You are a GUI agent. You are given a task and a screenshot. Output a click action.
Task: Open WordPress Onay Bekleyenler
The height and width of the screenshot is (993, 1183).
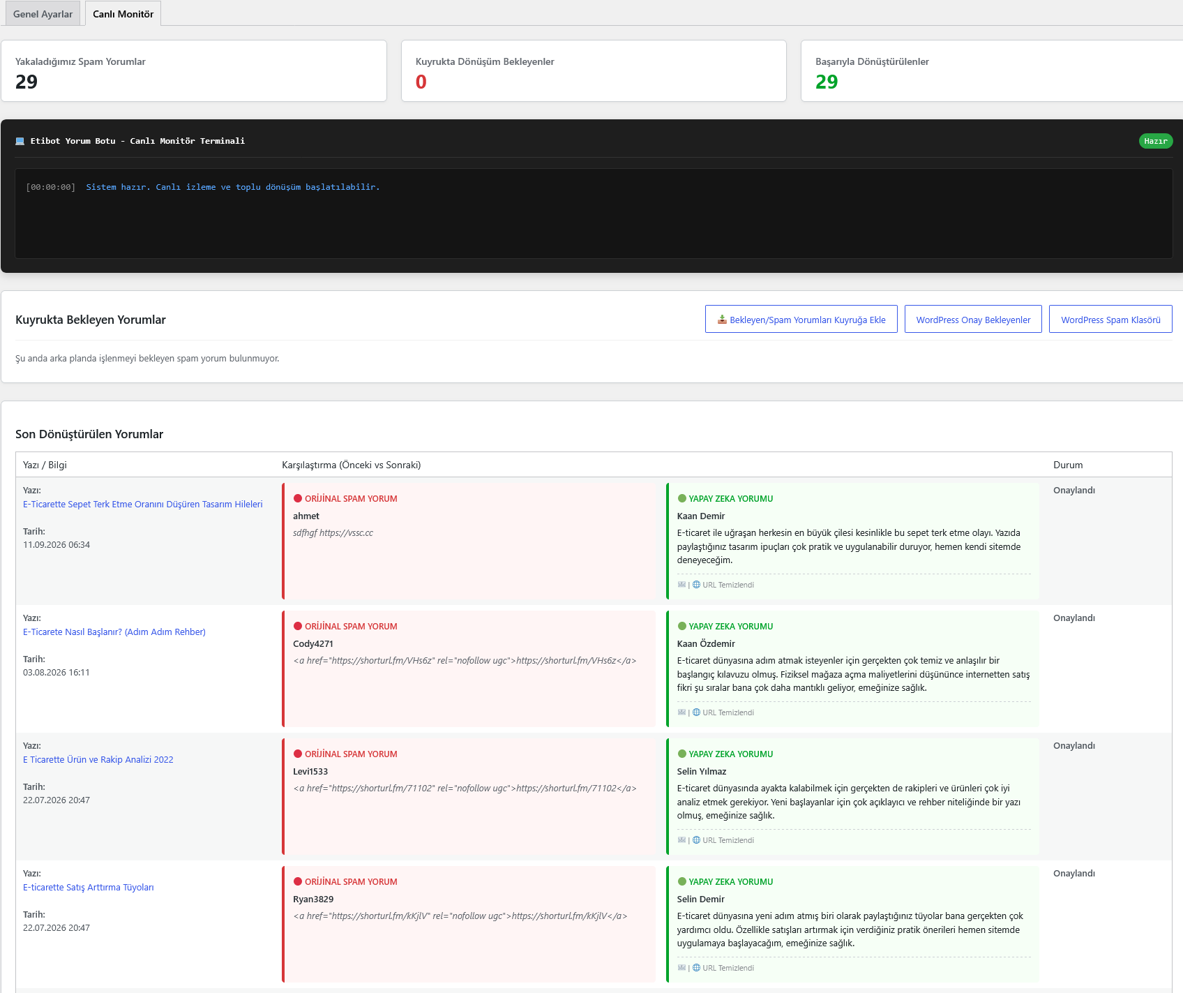[x=973, y=320]
